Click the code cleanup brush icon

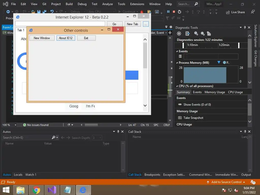point(69,125)
